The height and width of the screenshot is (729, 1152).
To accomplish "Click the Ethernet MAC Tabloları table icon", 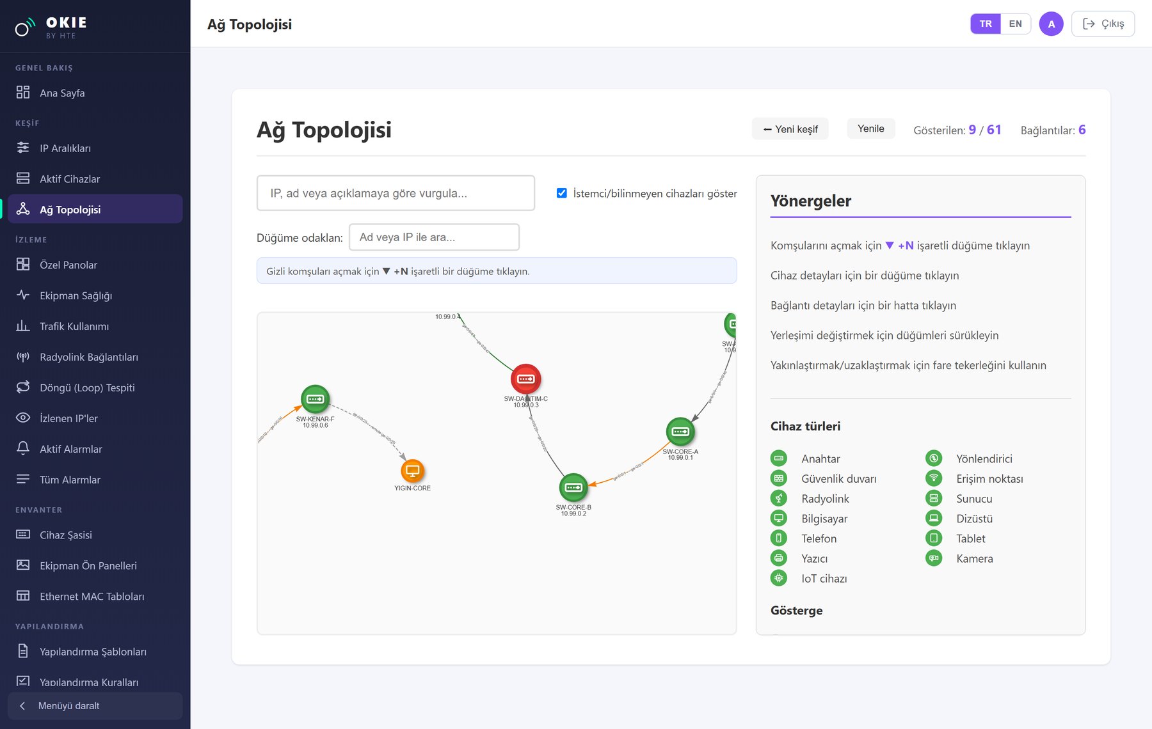I will click(x=23, y=595).
